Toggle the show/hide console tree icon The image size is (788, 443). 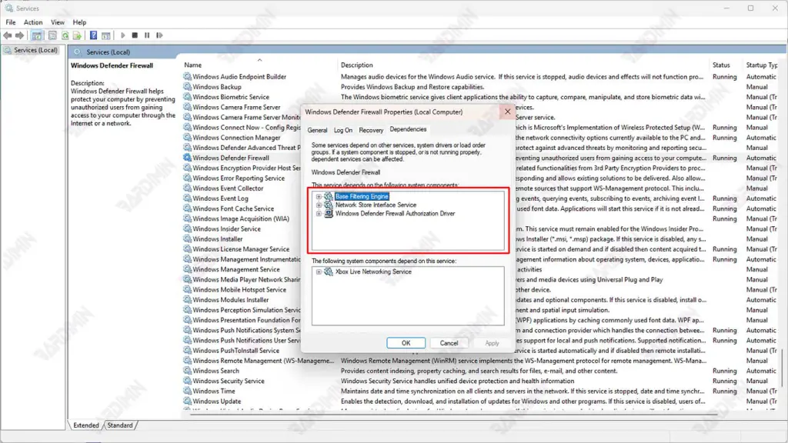pos(37,35)
